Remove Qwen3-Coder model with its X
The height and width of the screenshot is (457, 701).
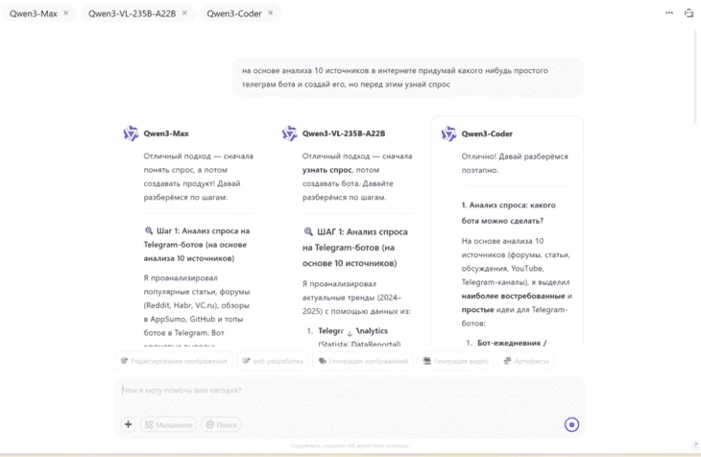coord(271,13)
